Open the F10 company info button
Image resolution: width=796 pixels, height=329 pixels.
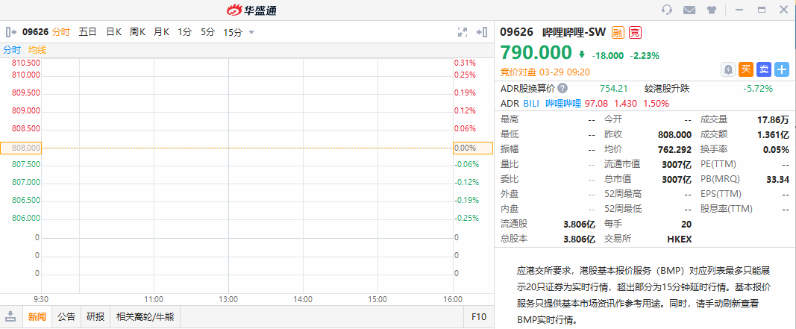[479, 316]
